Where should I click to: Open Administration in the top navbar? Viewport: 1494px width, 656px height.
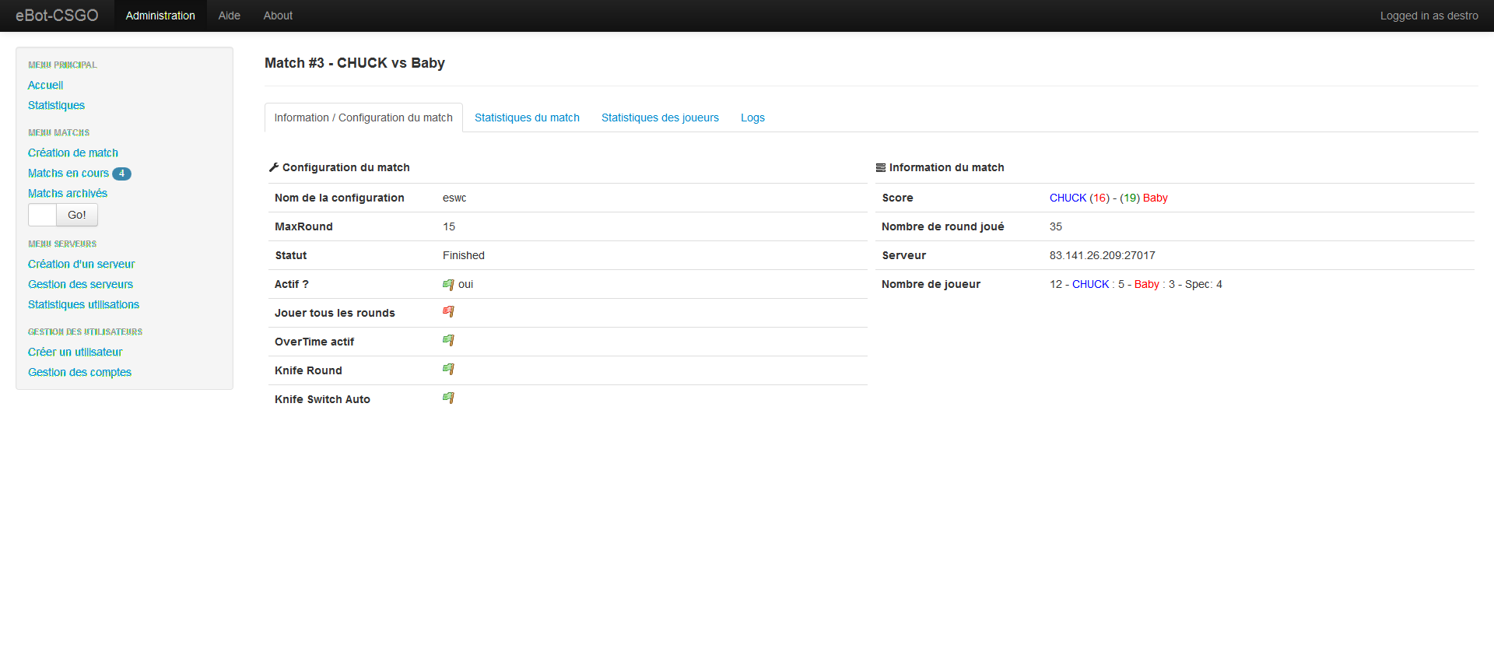[x=160, y=16]
